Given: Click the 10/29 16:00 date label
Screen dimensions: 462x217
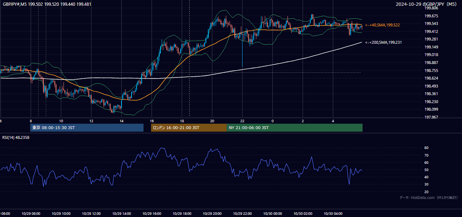Looking at the screenshot, I should [x=152, y=213].
